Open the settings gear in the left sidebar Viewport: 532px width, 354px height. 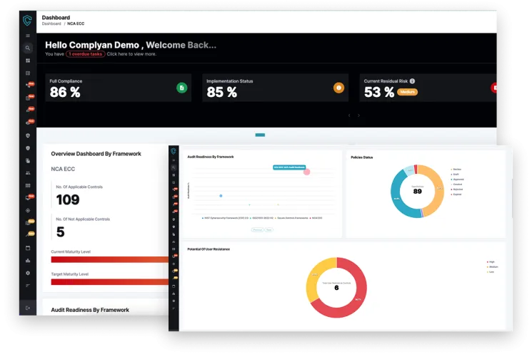pos(28,273)
